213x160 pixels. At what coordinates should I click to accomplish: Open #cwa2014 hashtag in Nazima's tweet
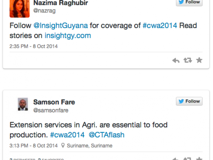click(x=160, y=25)
